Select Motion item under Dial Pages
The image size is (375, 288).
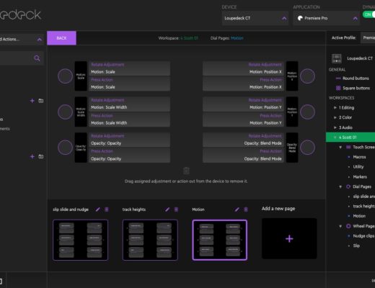point(359,216)
